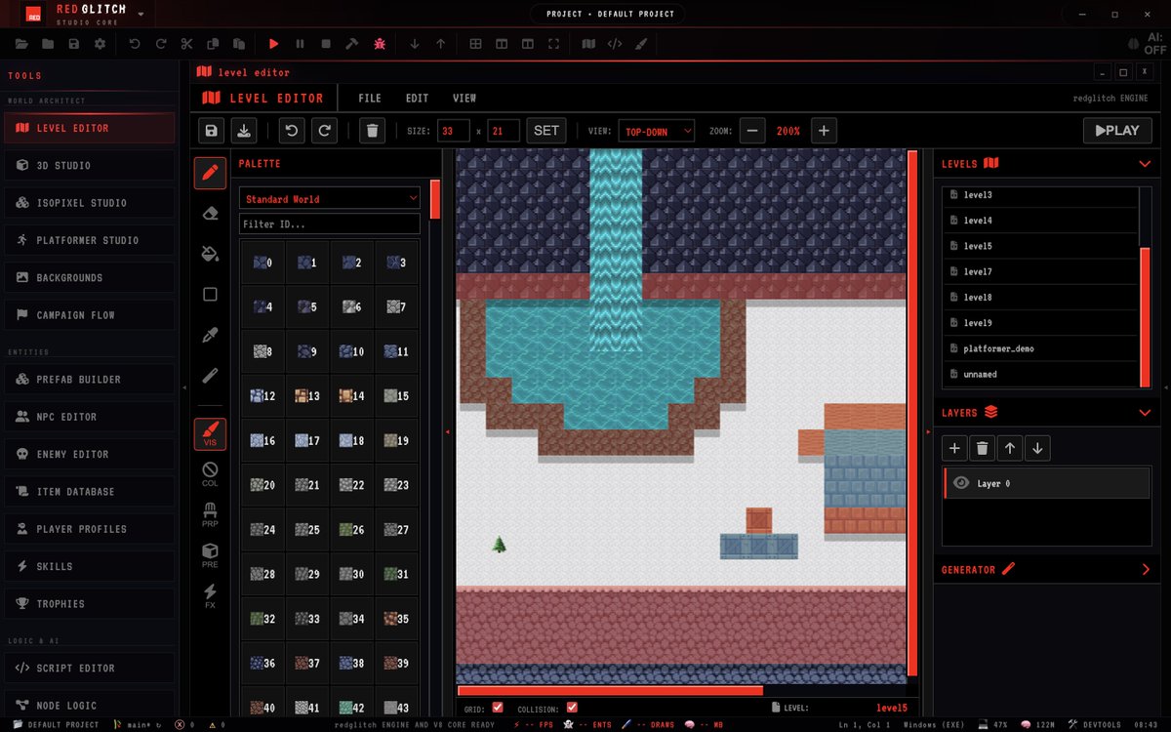This screenshot has height=732, width=1171.
Task: Toggle the COLLISION checkbox
Action: 572,708
